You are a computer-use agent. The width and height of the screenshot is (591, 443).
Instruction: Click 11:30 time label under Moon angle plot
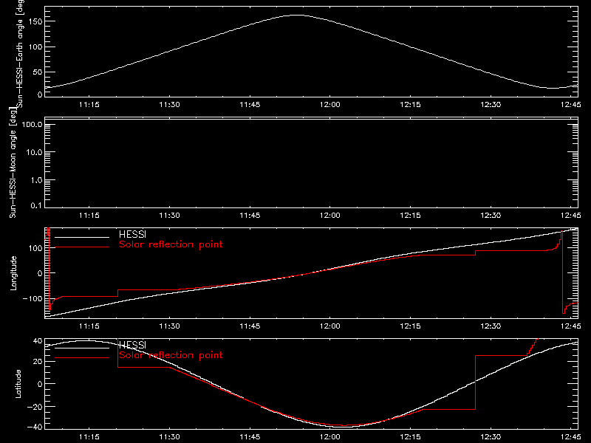click(170, 215)
